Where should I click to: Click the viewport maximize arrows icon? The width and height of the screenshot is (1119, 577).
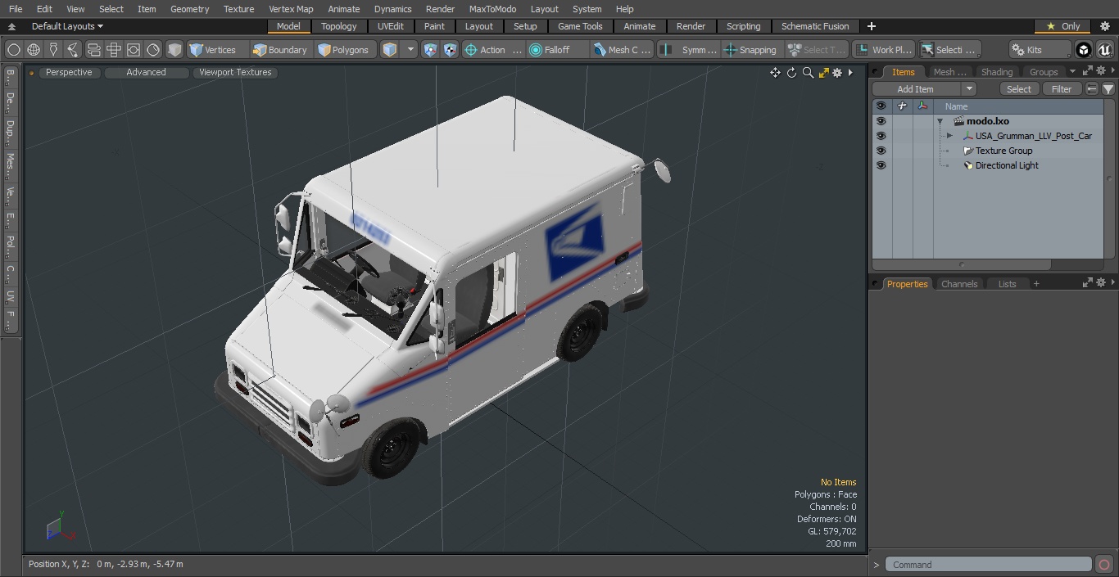tap(824, 73)
